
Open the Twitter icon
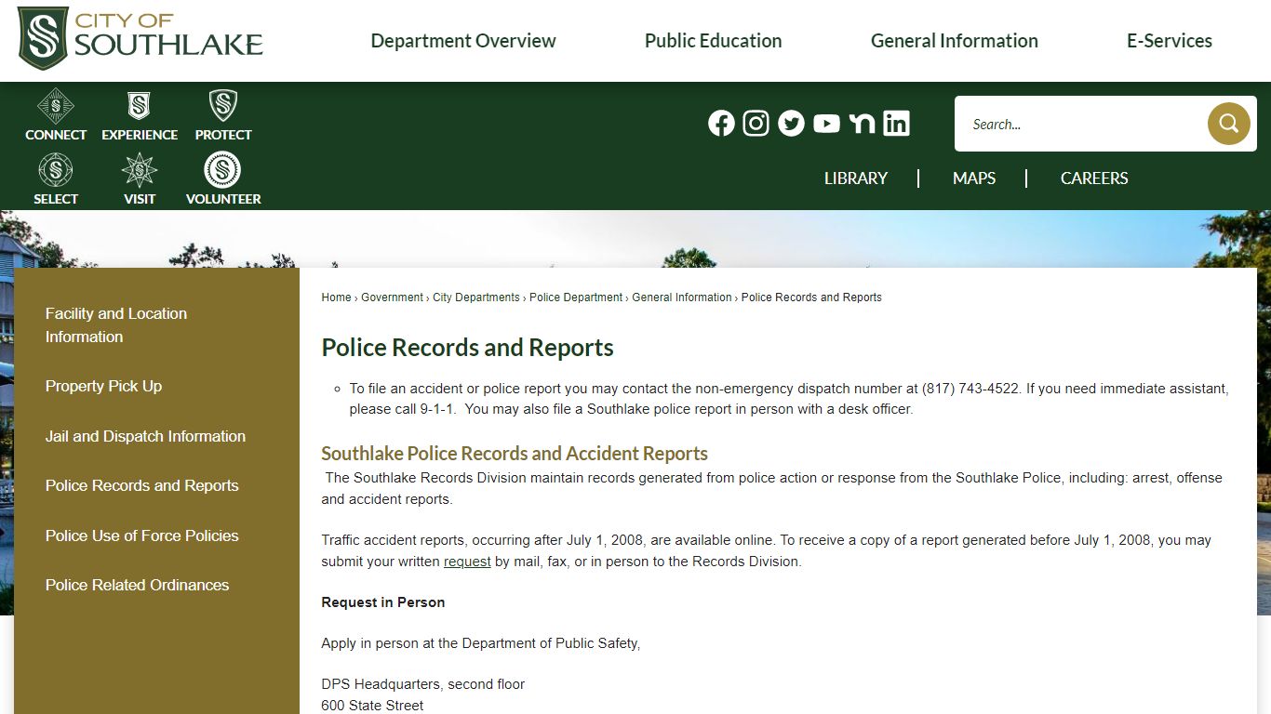point(791,123)
